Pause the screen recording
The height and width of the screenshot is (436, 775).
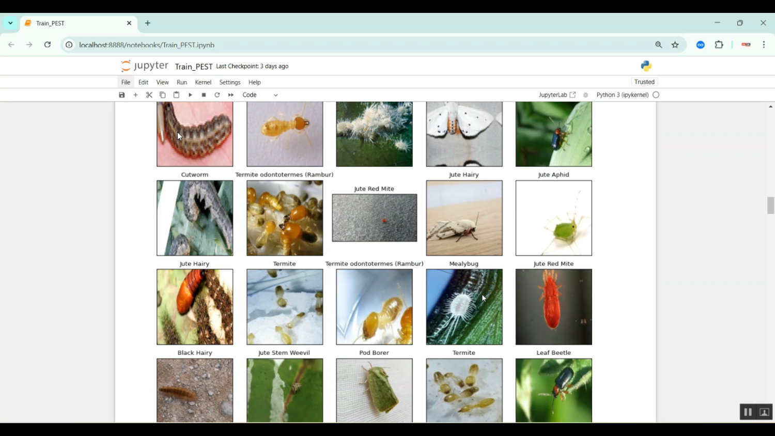748,412
